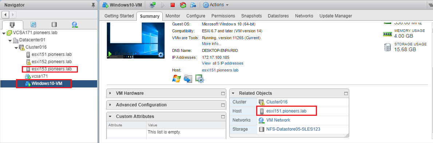Select host esxi151.pioneers.lab in tree

(x=52, y=54)
